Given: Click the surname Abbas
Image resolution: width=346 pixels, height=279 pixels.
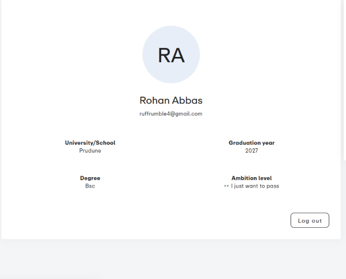Looking at the screenshot, I should (x=187, y=100).
